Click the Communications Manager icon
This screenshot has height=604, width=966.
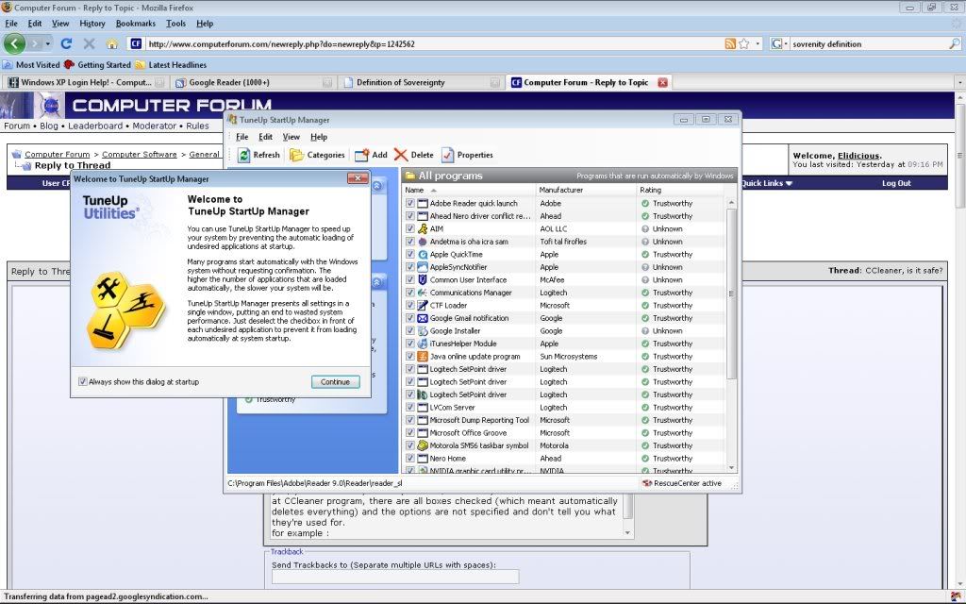coord(423,293)
